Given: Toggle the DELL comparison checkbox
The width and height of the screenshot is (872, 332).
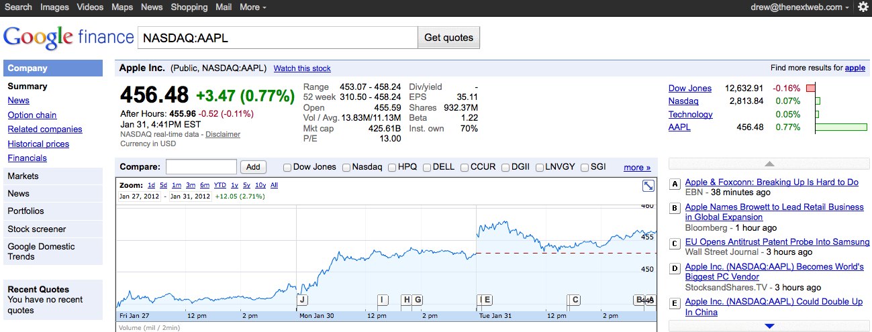Looking at the screenshot, I should (427, 167).
